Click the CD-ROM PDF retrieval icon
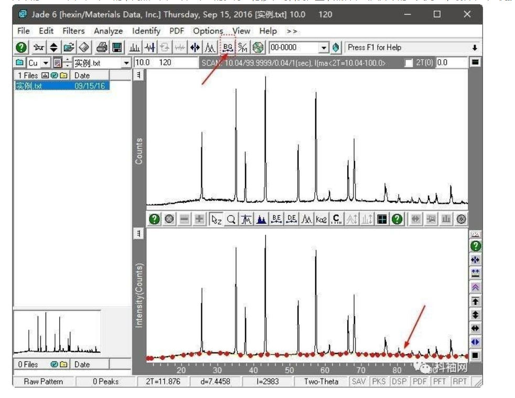The width and height of the screenshot is (515, 398). [258, 48]
